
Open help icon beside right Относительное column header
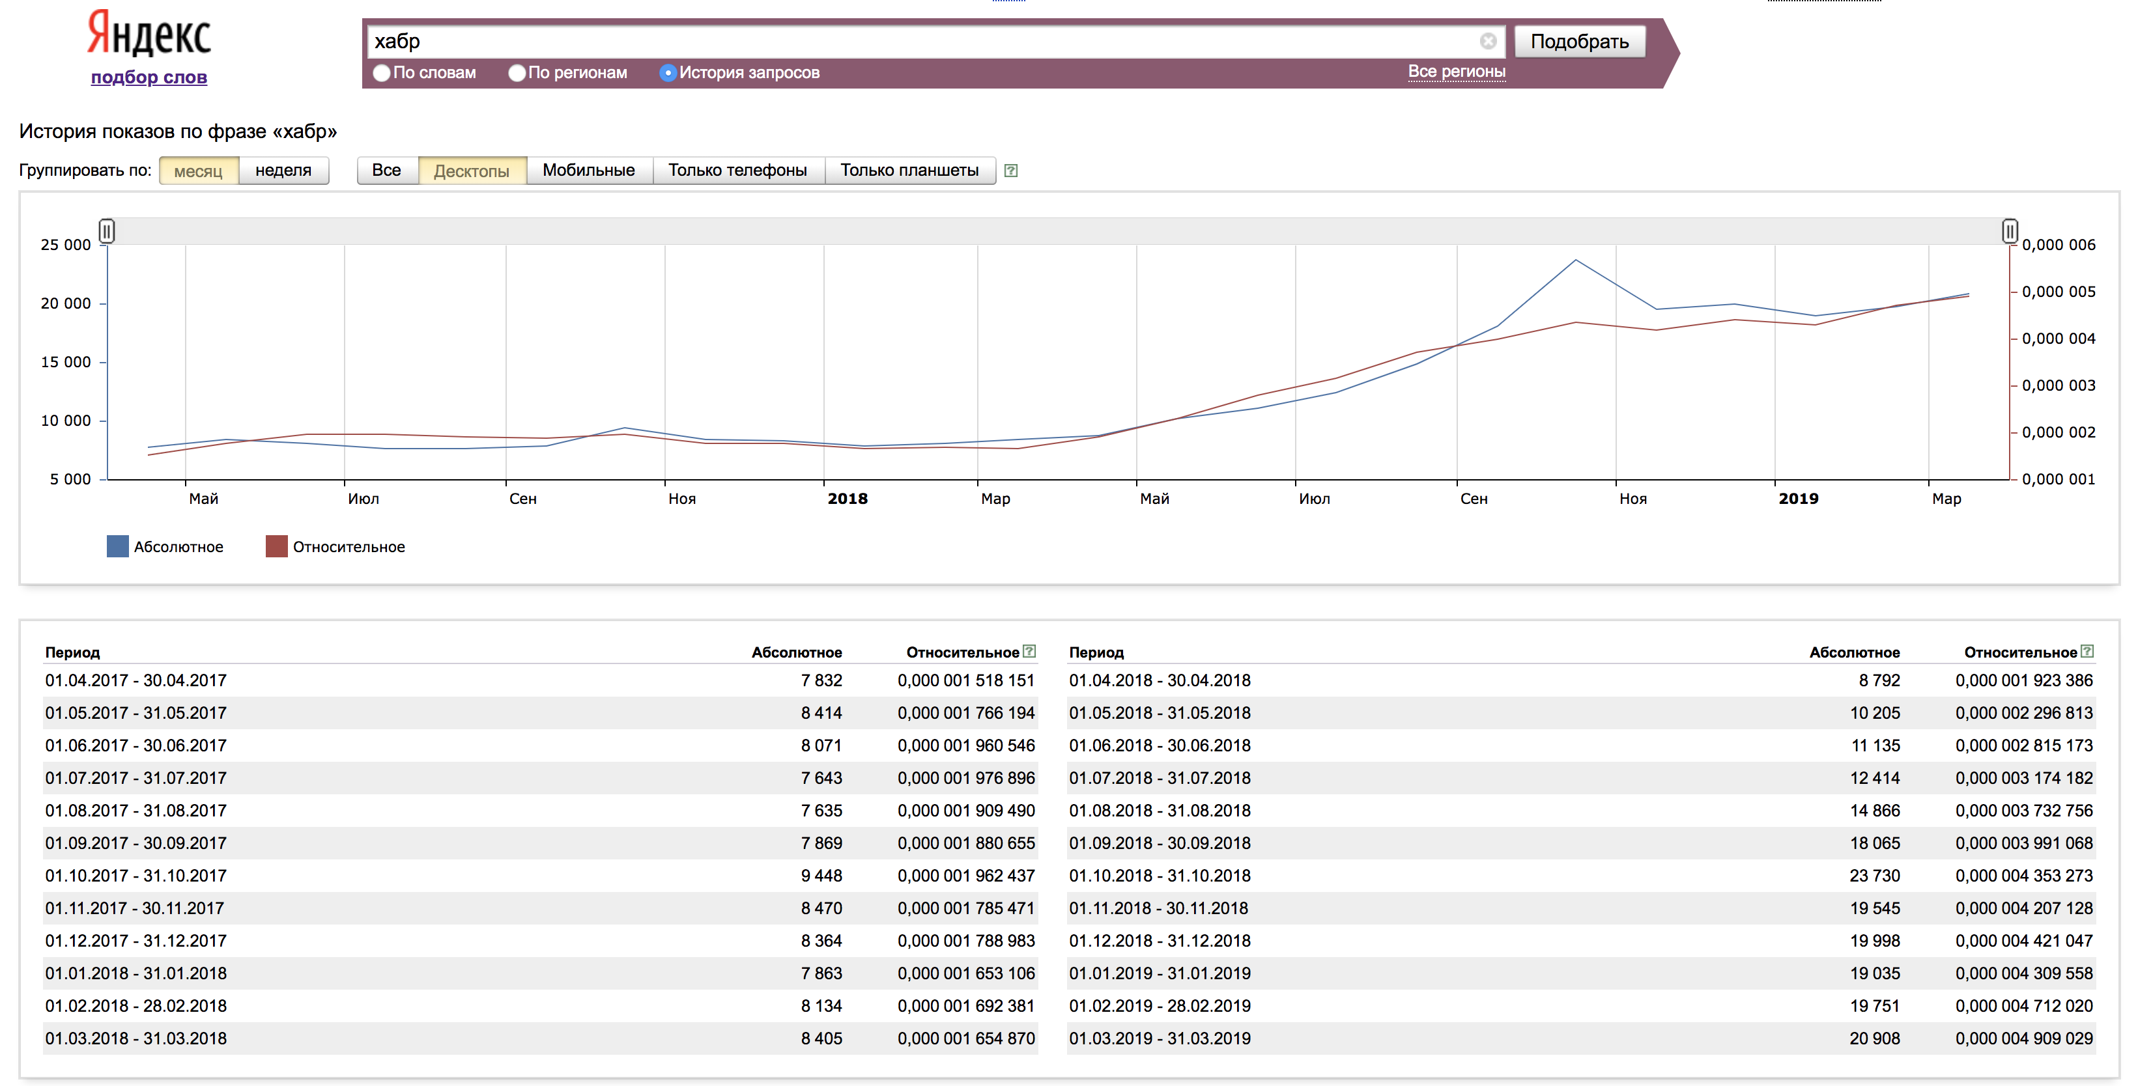coord(2087,651)
